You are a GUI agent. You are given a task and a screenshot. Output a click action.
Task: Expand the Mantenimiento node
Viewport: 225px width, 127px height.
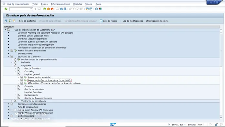[x=15, y=95]
